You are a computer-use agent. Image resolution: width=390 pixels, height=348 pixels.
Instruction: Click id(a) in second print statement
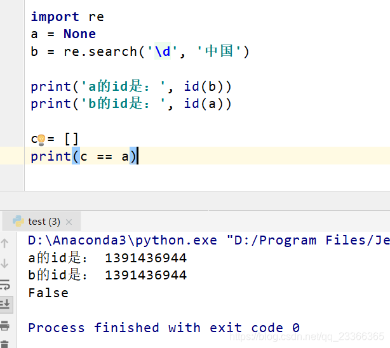coord(204,104)
